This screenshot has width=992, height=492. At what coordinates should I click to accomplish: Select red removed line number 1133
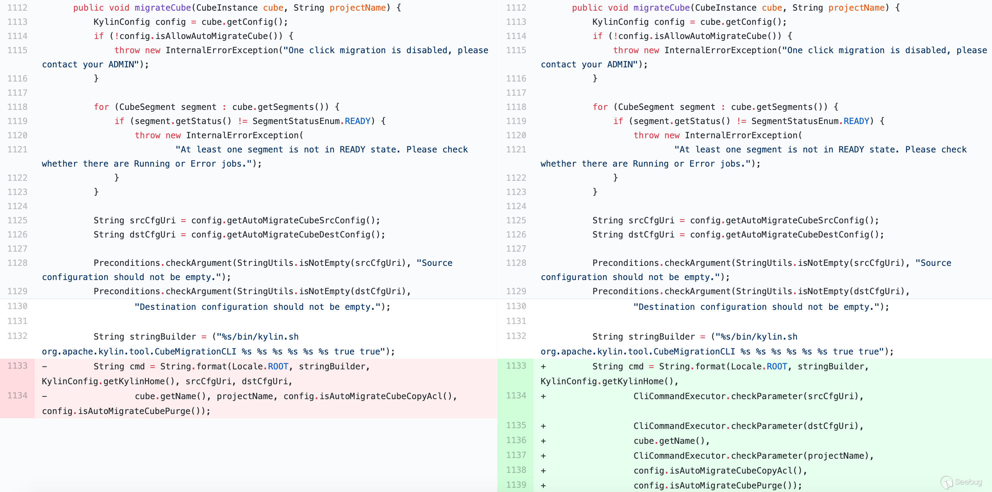pos(17,366)
